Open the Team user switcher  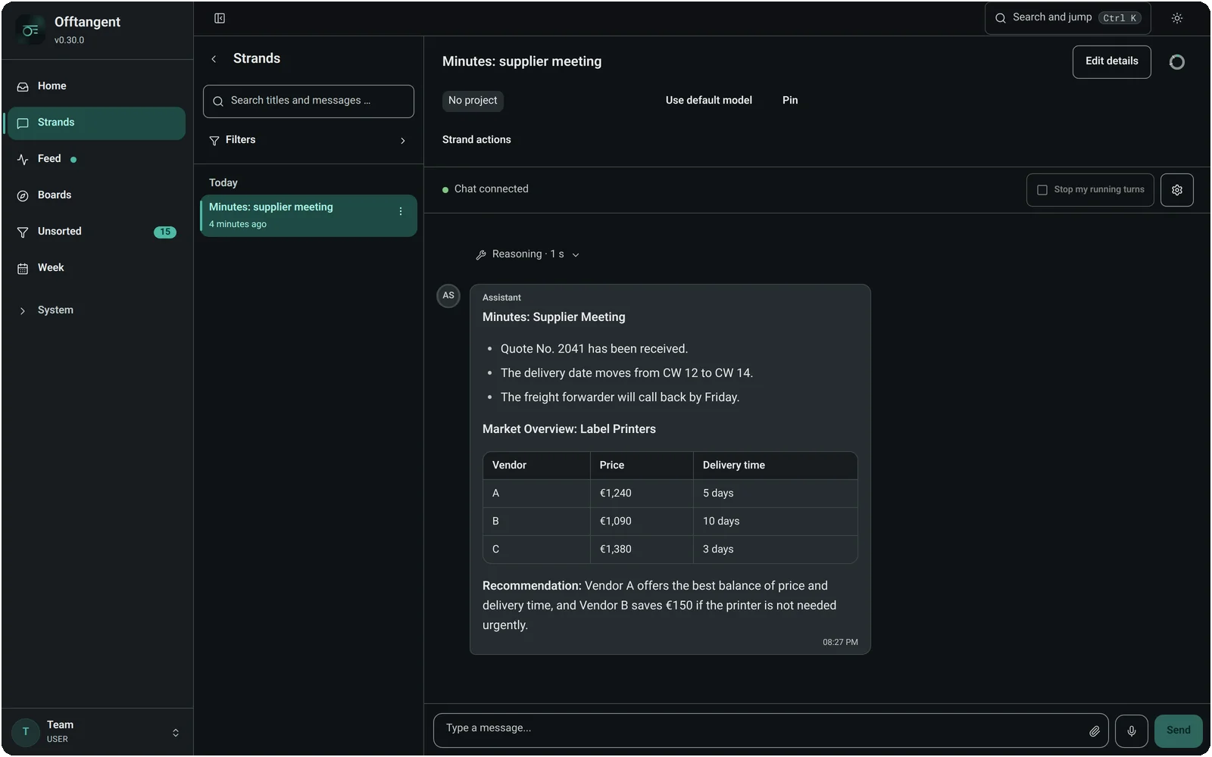click(97, 732)
